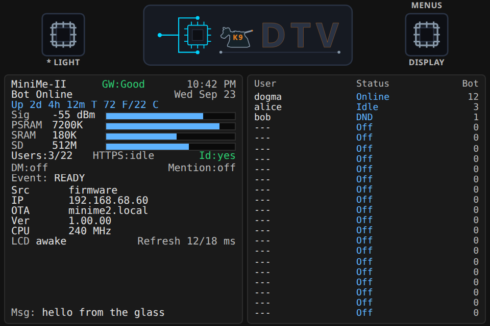The width and height of the screenshot is (490, 326).
Task: Select user alice in the list
Action: pyautogui.click(x=268, y=107)
